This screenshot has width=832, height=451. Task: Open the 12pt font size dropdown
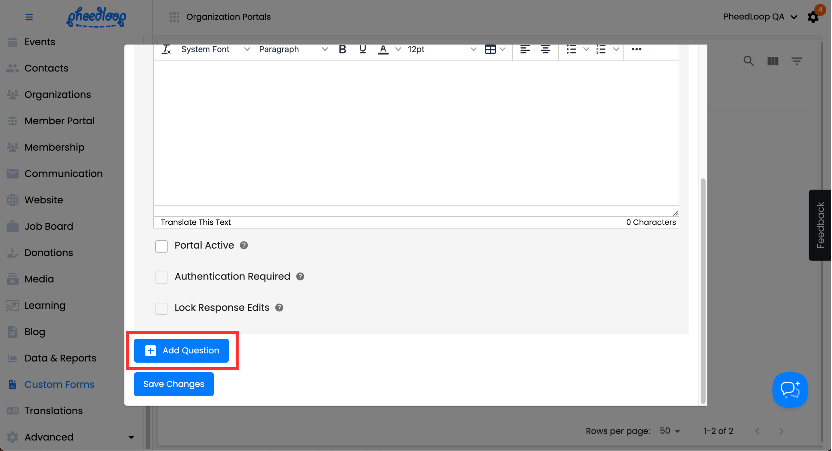click(x=442, y=49)
